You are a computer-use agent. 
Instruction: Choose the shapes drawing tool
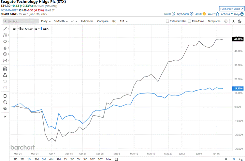(5, 41)
